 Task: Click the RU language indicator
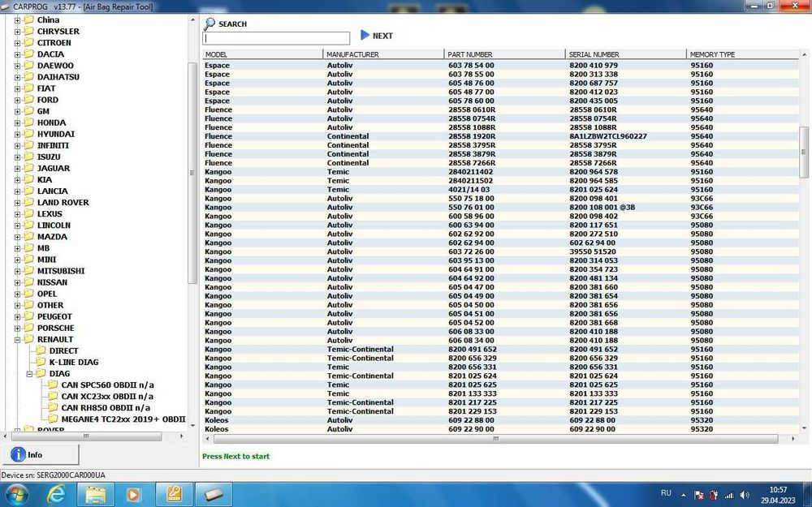(x=666, y=493)
